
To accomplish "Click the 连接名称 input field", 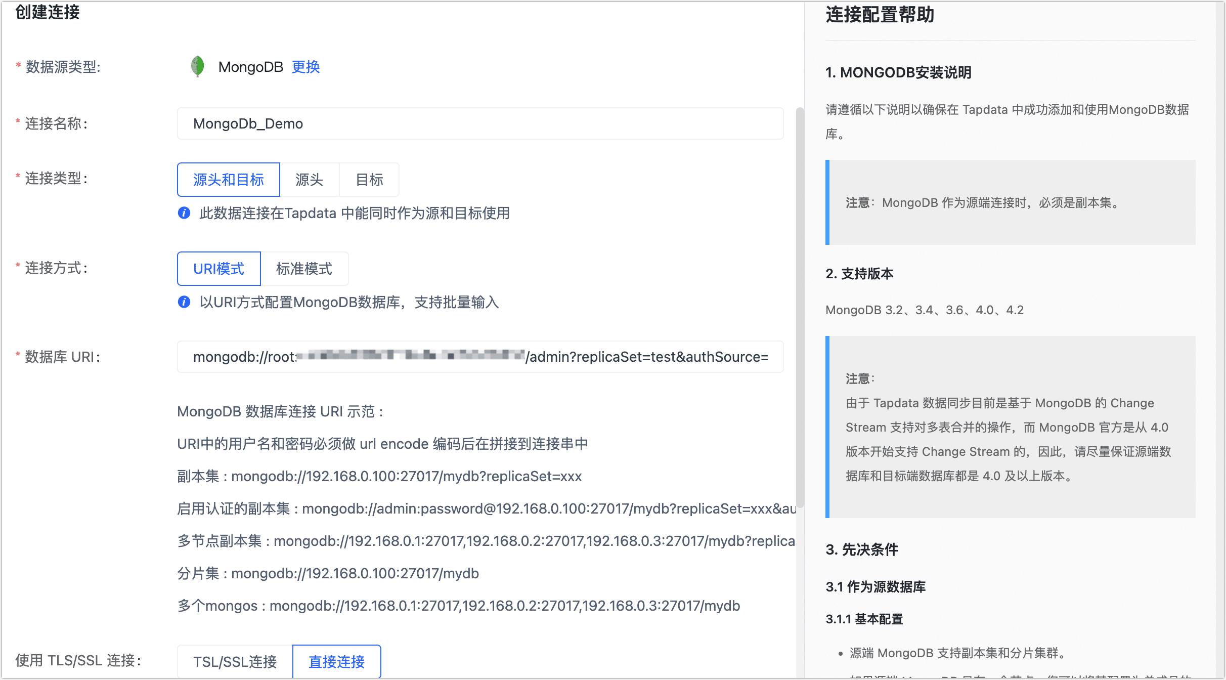I will click(x=480, y=123).
